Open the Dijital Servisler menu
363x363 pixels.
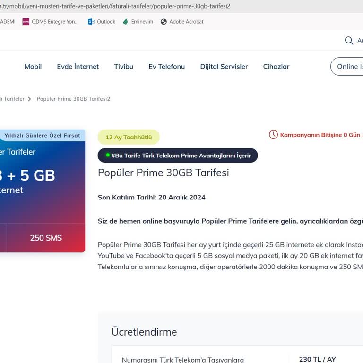point(224,67)
